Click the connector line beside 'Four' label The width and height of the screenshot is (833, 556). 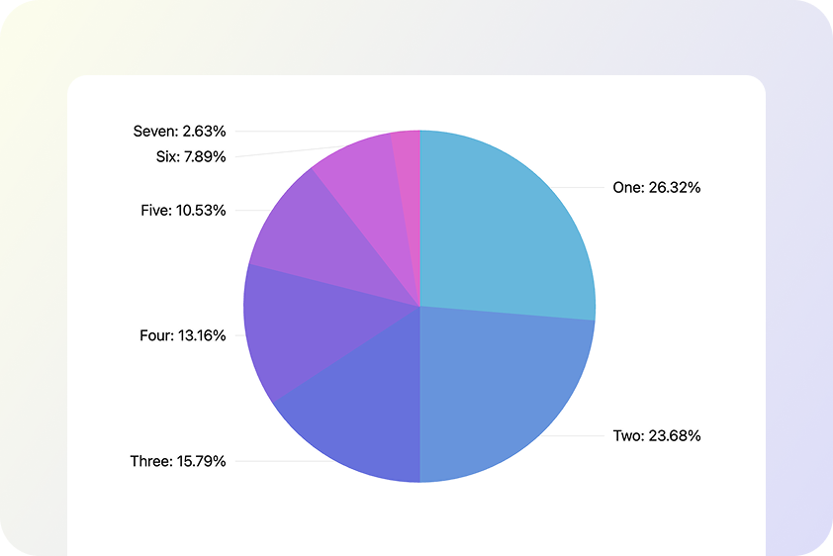click(236, 335)
